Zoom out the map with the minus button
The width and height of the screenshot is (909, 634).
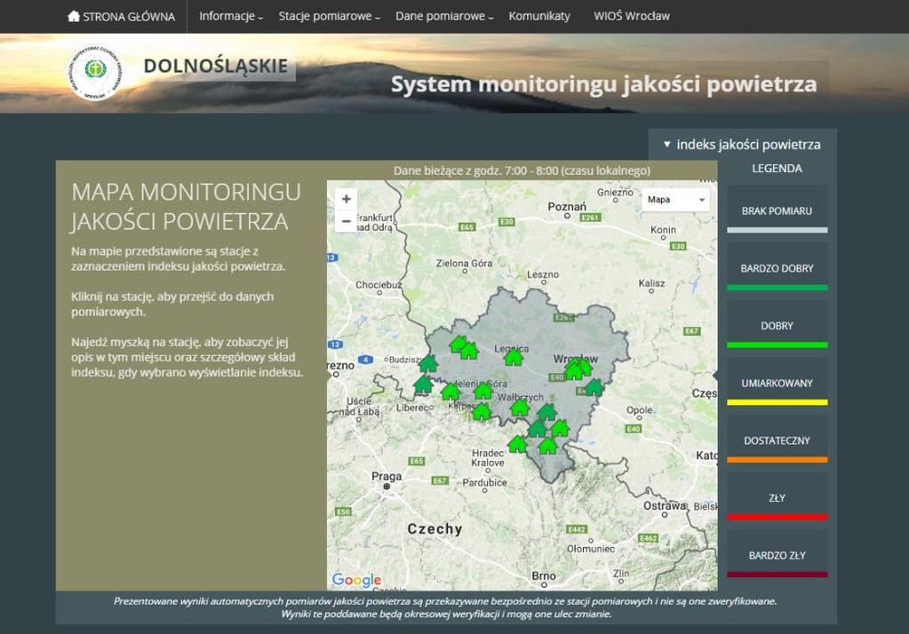346,221
